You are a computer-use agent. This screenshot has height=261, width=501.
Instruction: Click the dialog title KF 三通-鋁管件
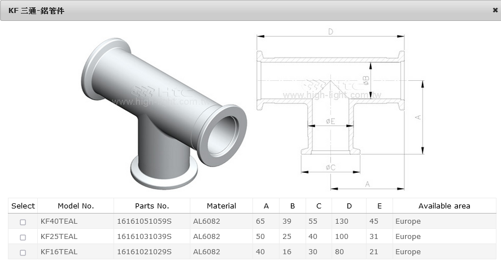pos(36,11)
